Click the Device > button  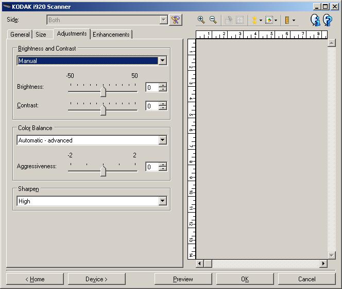pos(97,279)
